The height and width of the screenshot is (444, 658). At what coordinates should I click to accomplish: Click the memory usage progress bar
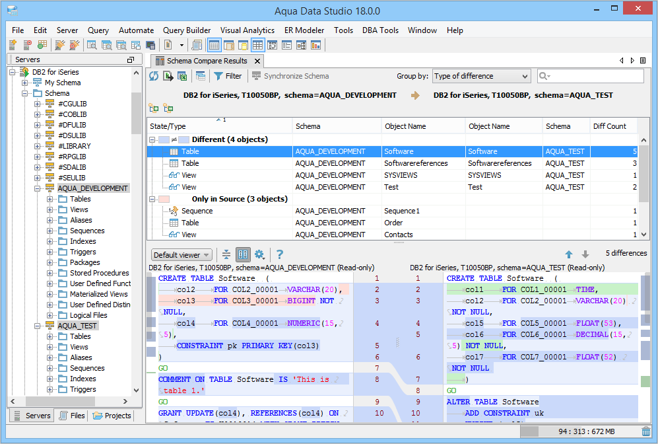click(x=580, y=431)
